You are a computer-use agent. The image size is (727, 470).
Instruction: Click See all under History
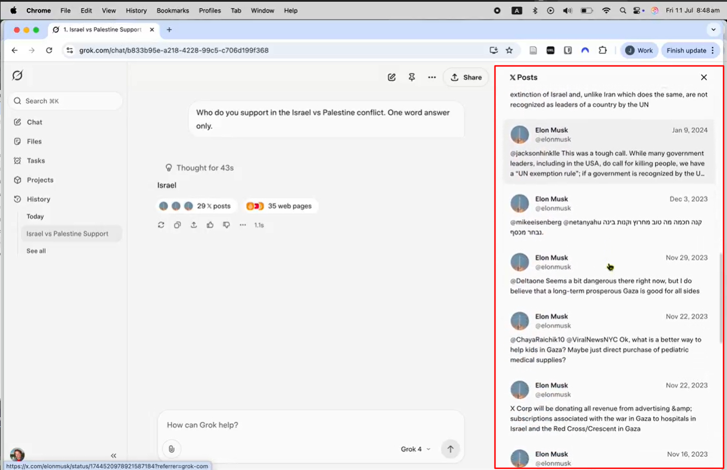(36, 251)
